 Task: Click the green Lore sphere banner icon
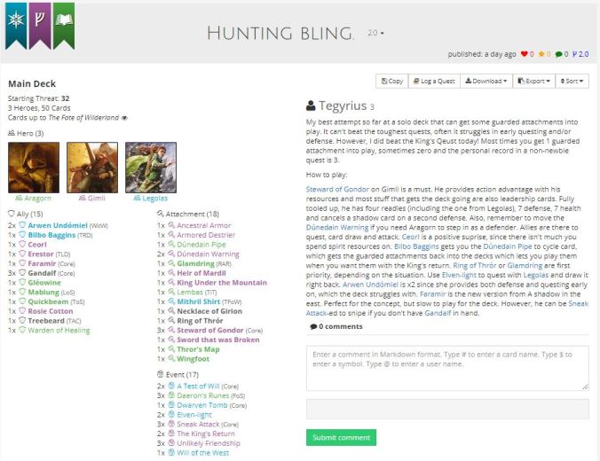(64, 25)
